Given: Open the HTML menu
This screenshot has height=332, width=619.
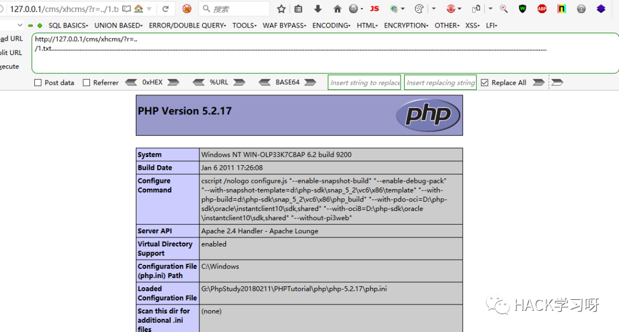Looking at the screenshot, I should (x=367, y=25).
